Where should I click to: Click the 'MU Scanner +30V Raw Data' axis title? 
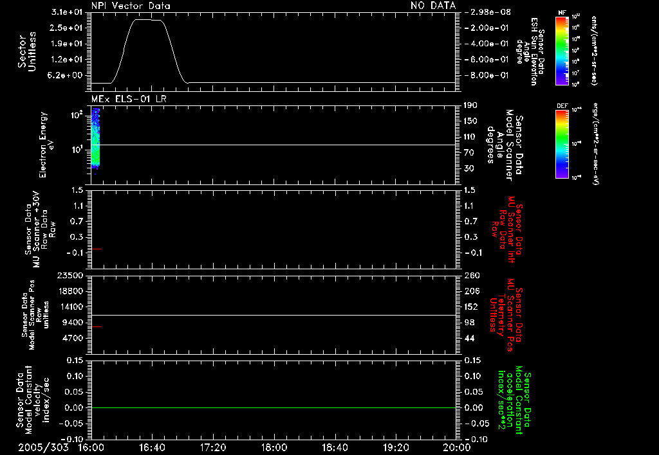41,229
